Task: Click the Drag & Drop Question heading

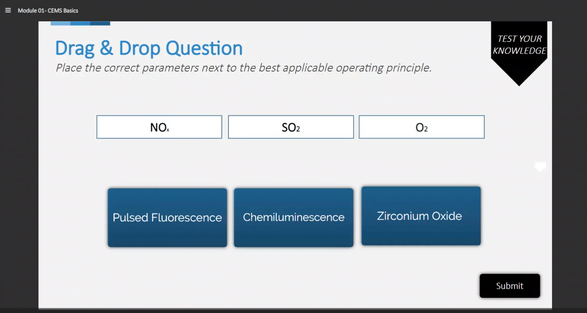Action: click(149, 48)
